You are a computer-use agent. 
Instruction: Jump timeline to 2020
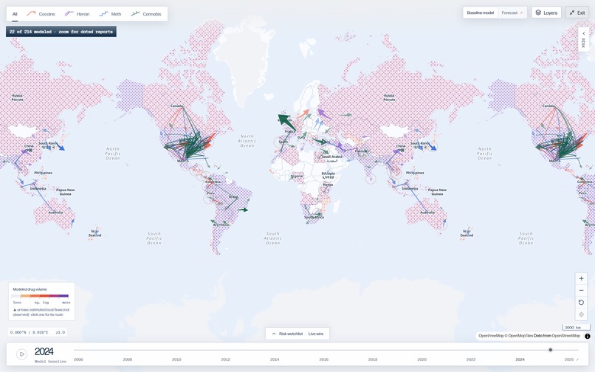tap(422, 359)
